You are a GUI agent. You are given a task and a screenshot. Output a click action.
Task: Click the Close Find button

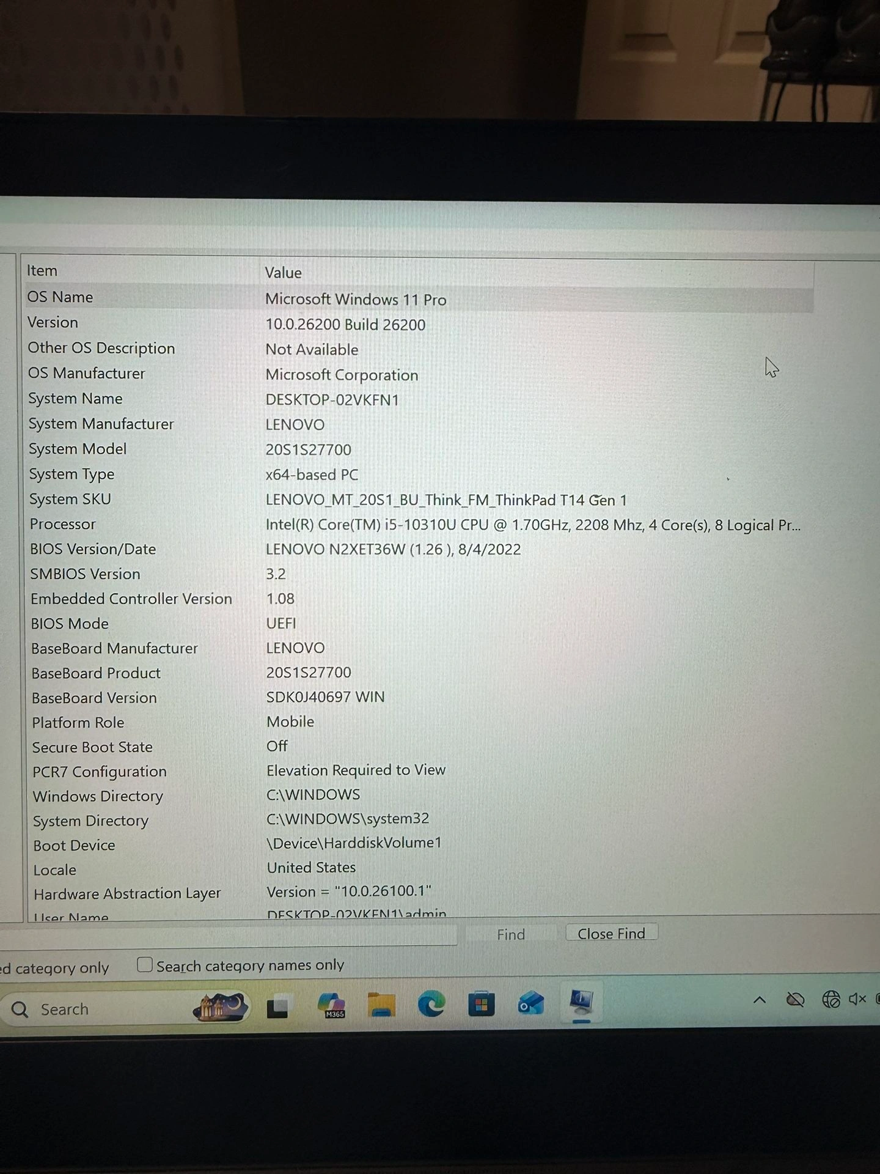coord(611,934)
